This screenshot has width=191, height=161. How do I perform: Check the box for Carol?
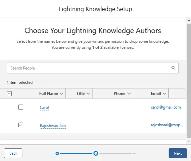[x=21, y=107]
